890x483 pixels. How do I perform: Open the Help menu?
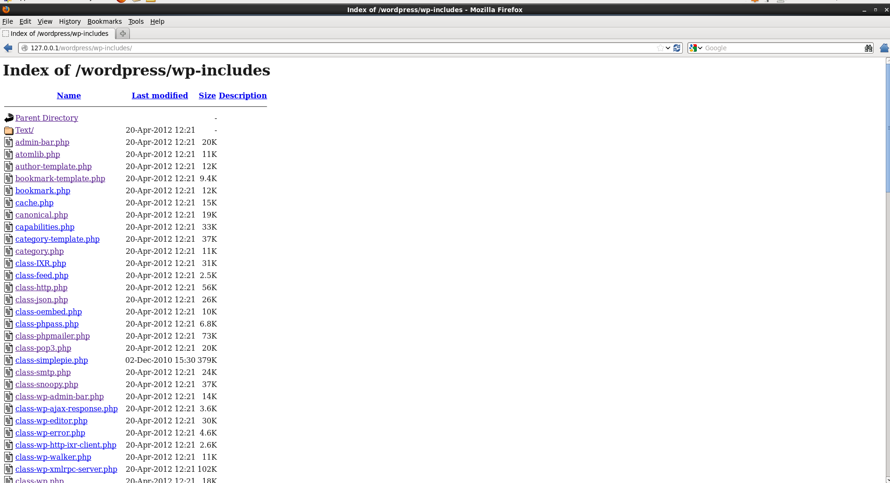157,21
